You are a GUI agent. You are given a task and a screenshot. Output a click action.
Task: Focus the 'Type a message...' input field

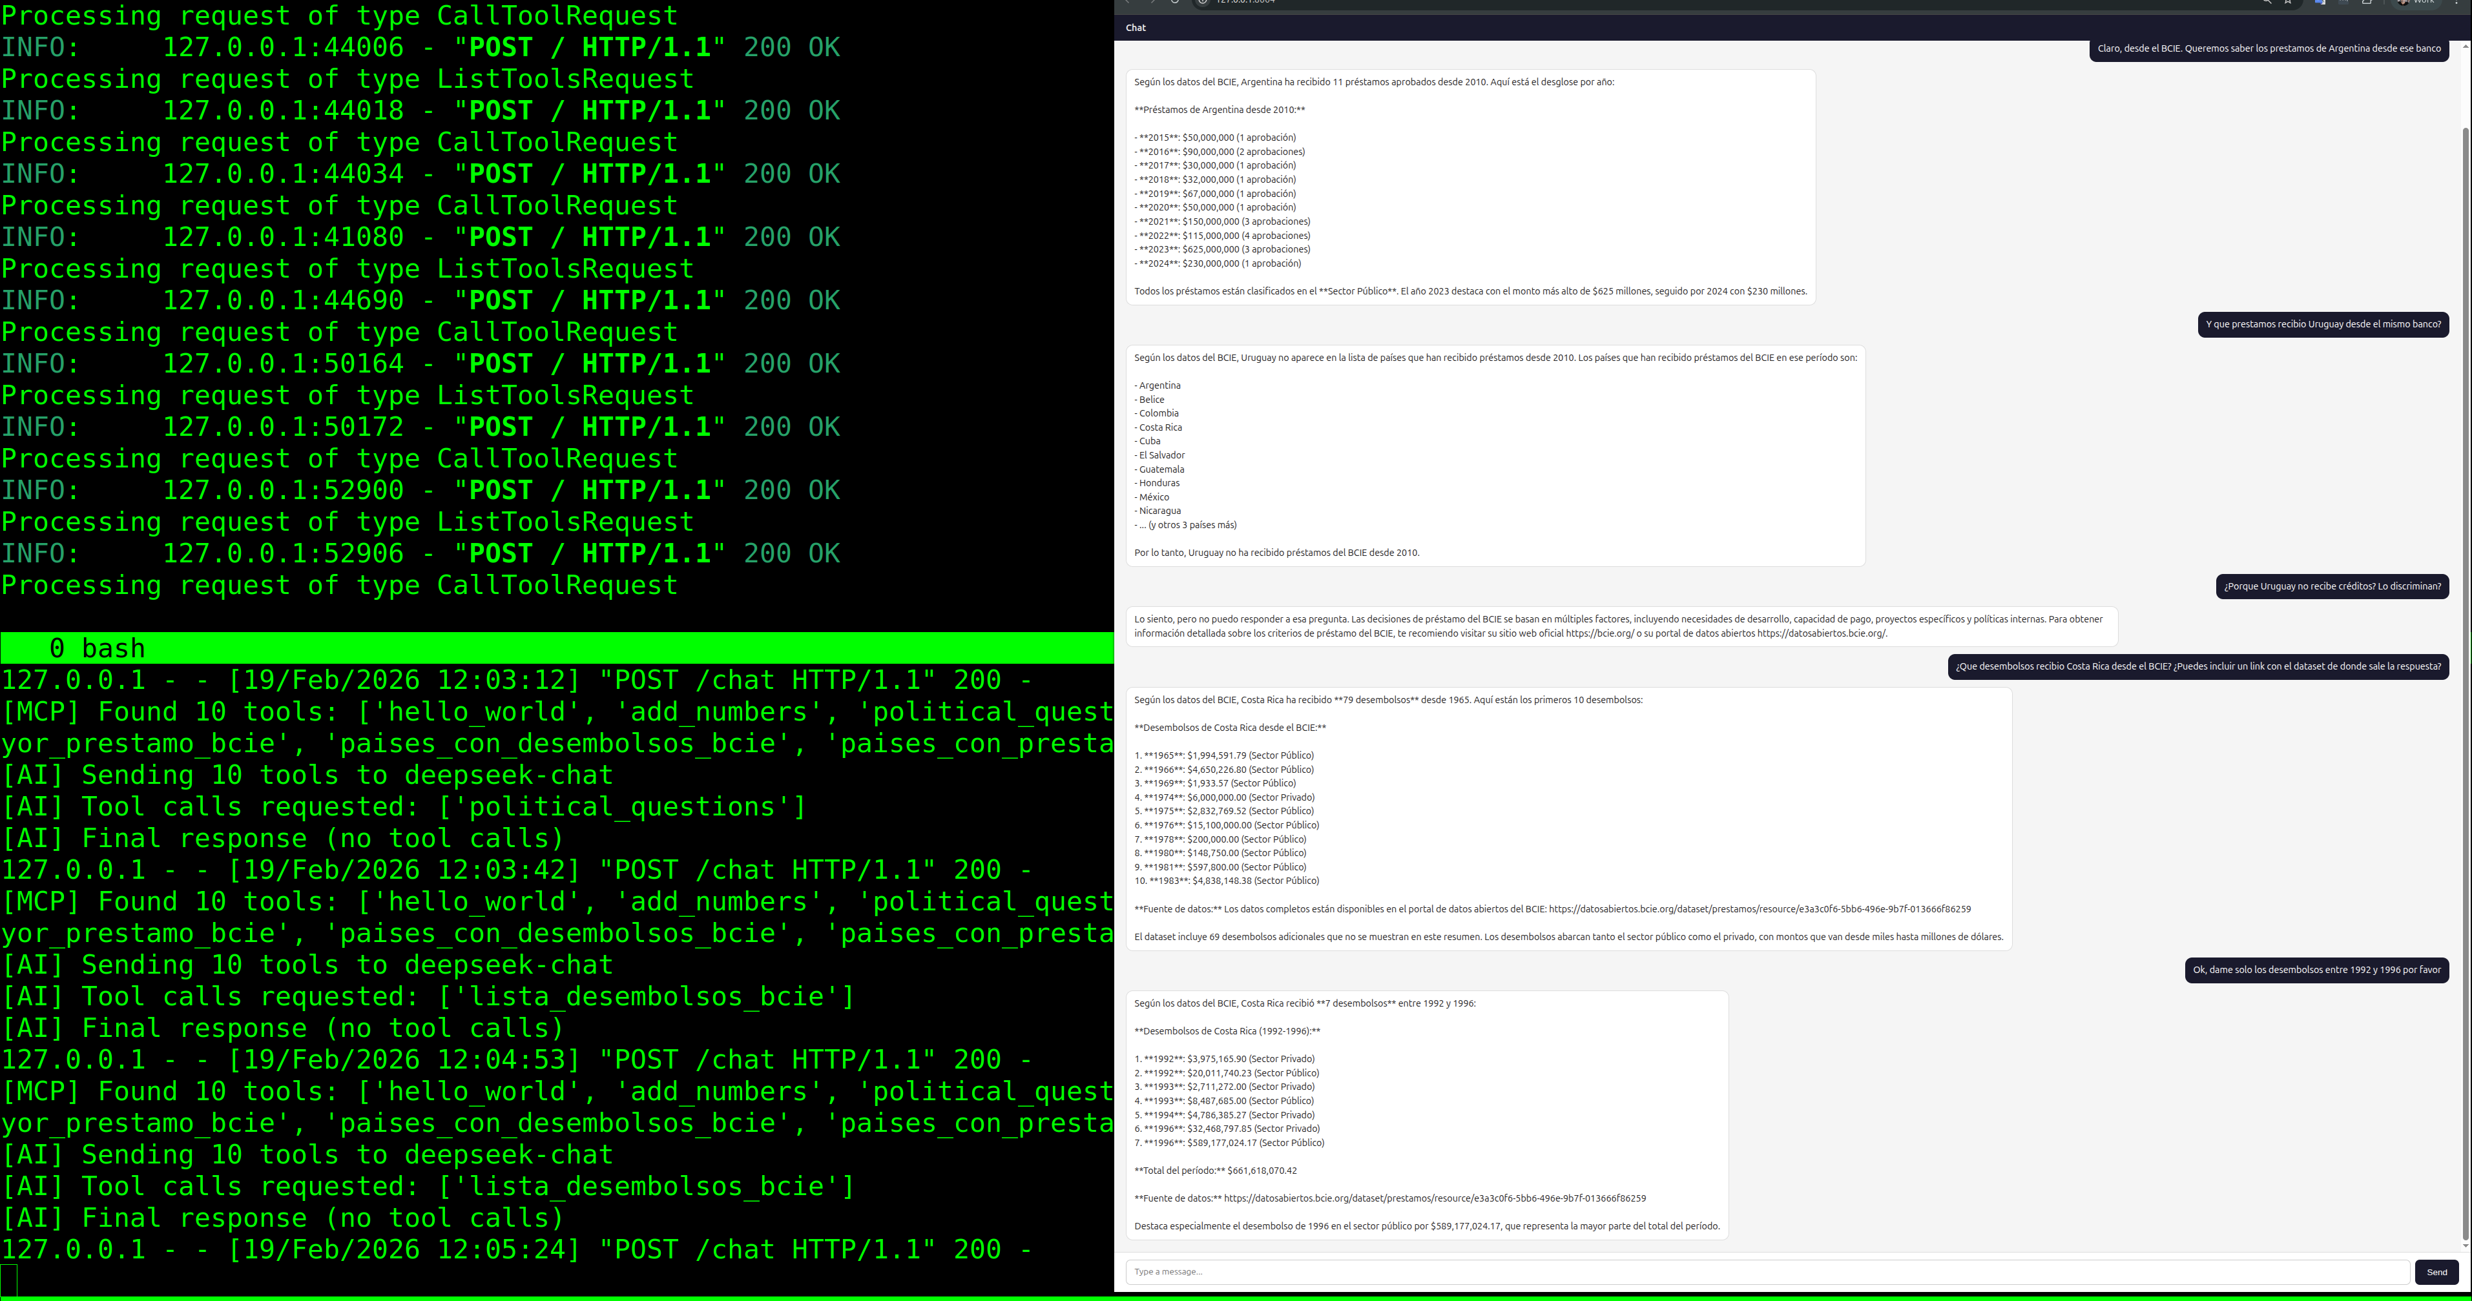(x=1767, y=1272)
